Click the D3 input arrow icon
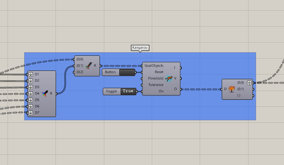This screenshot has height=165, width=284. point(31,87)
